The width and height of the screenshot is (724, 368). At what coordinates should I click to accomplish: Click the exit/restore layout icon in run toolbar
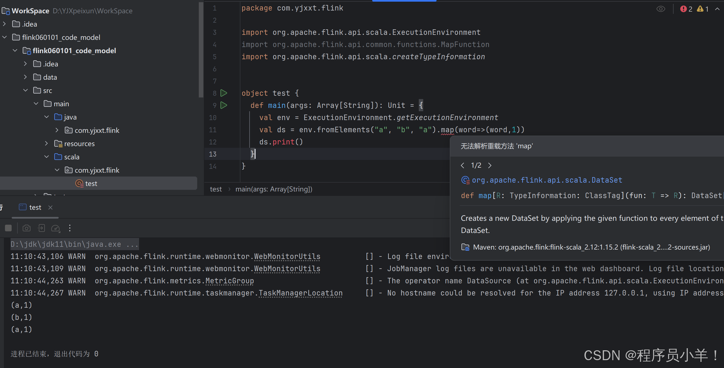click(41, 228)
